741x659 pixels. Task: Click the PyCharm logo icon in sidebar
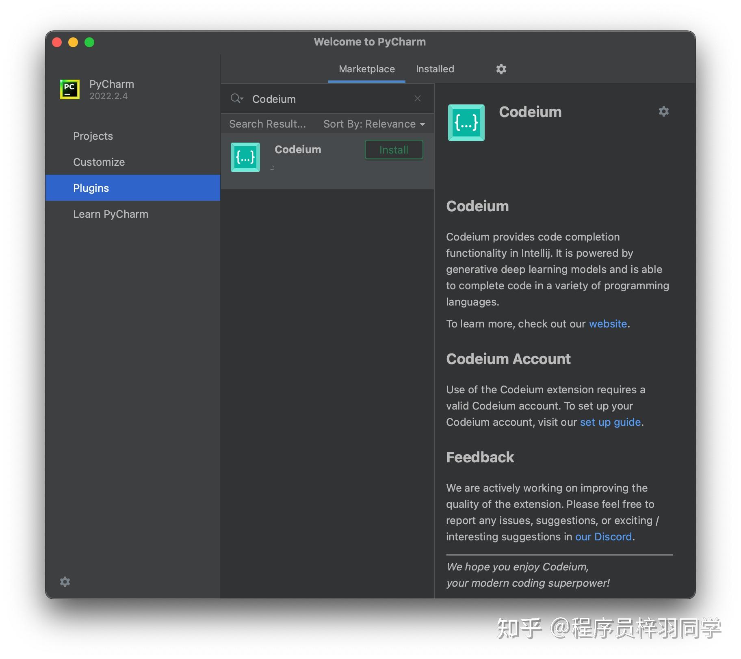click(x=70, y=89)
